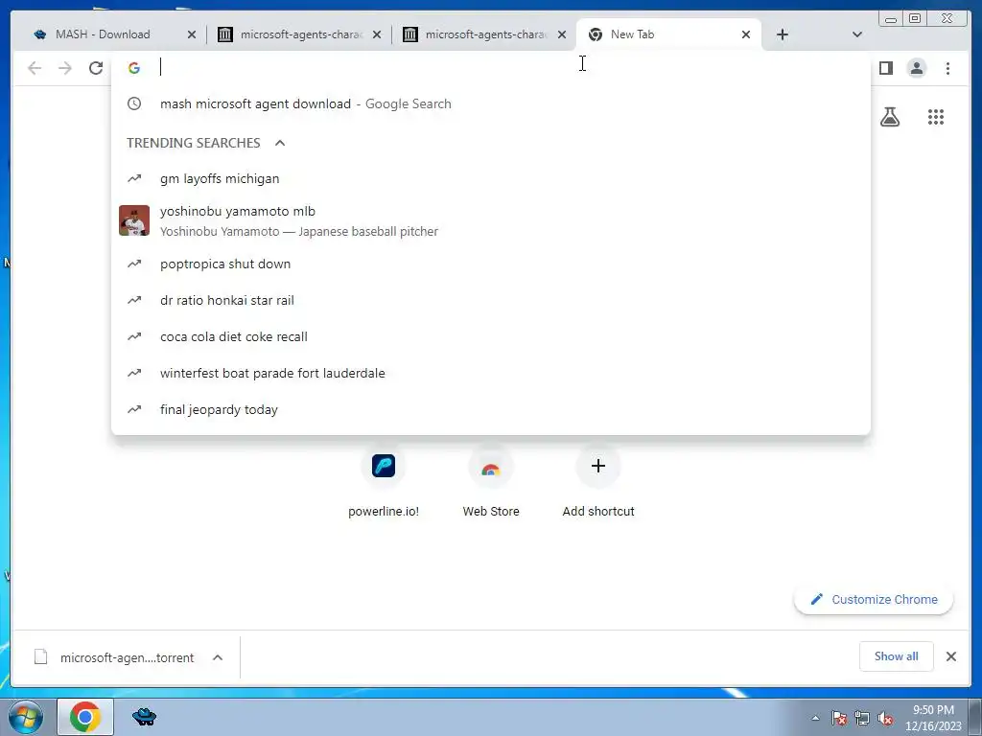
Task: Select mash microsoft agent download history suggestion
Action: [x=490, y=103]
